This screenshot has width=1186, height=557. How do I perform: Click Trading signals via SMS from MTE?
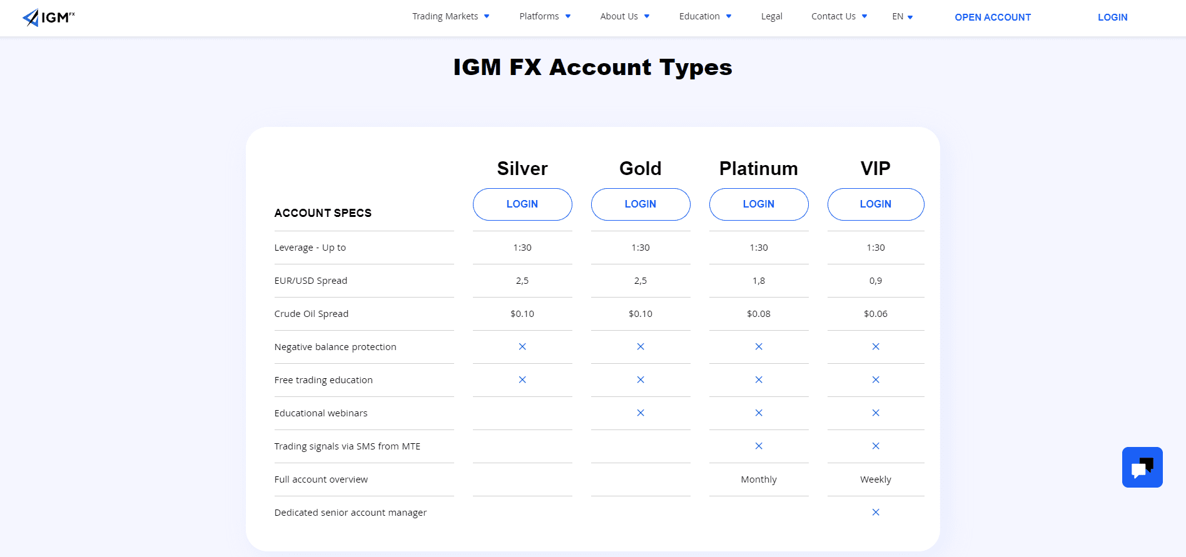[347, 446]
